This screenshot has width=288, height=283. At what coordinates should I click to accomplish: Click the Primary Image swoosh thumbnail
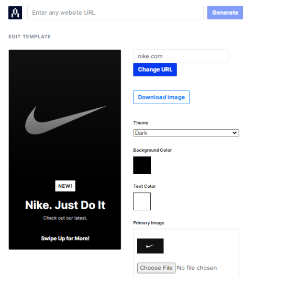(150, 246)
